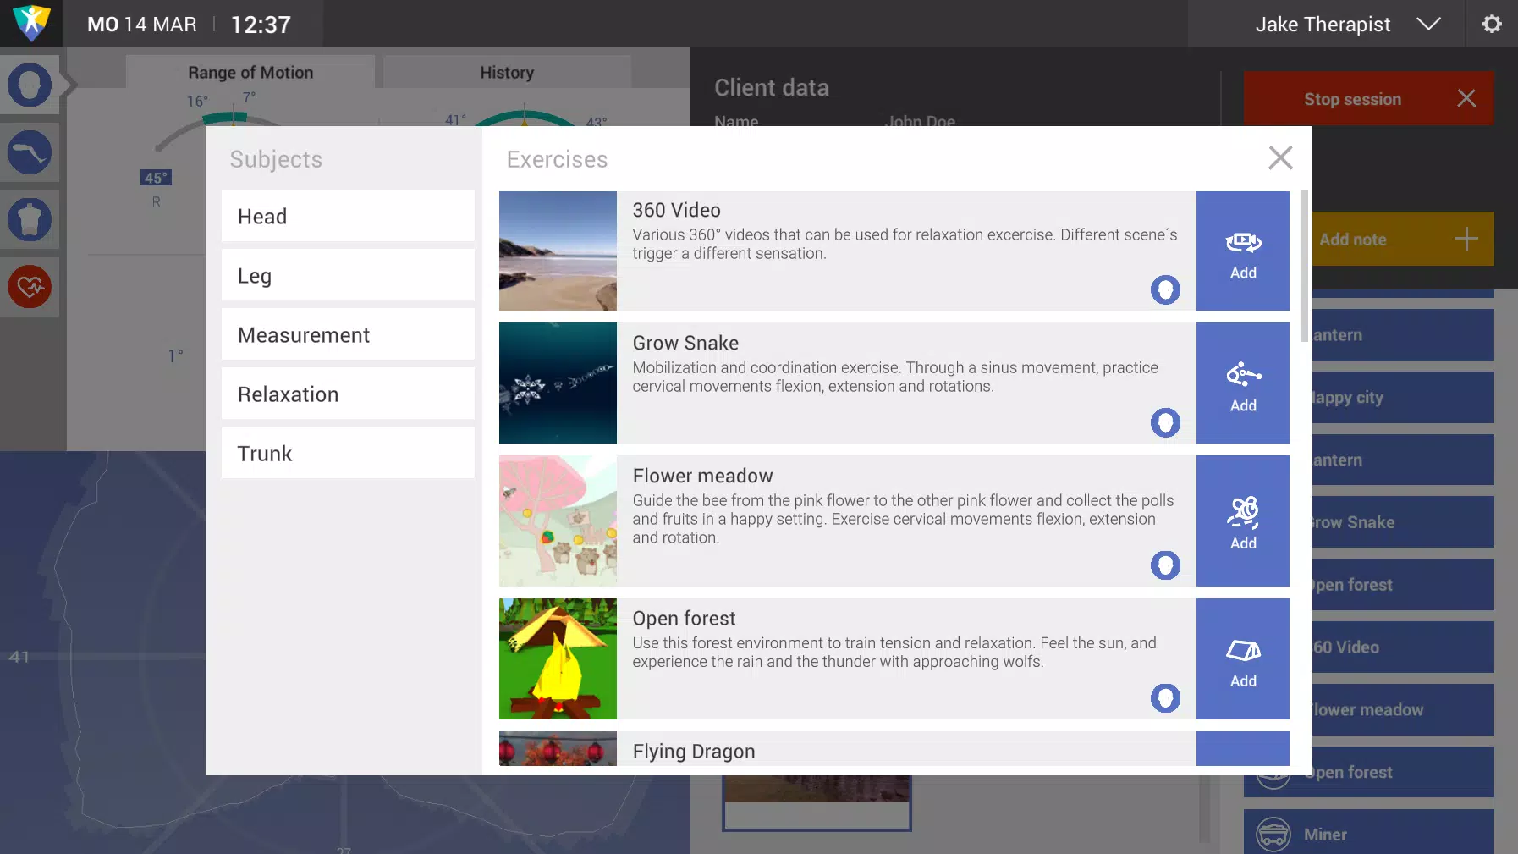Select the leg icon in left sidebar
1518x854 pixels.
click(x=30, y=152)
